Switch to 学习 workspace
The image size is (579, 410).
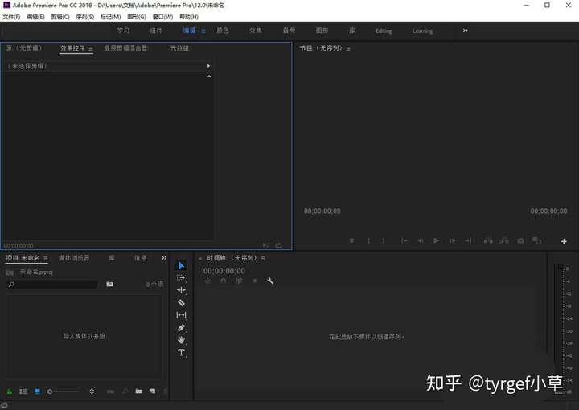(x=123, y=31)
